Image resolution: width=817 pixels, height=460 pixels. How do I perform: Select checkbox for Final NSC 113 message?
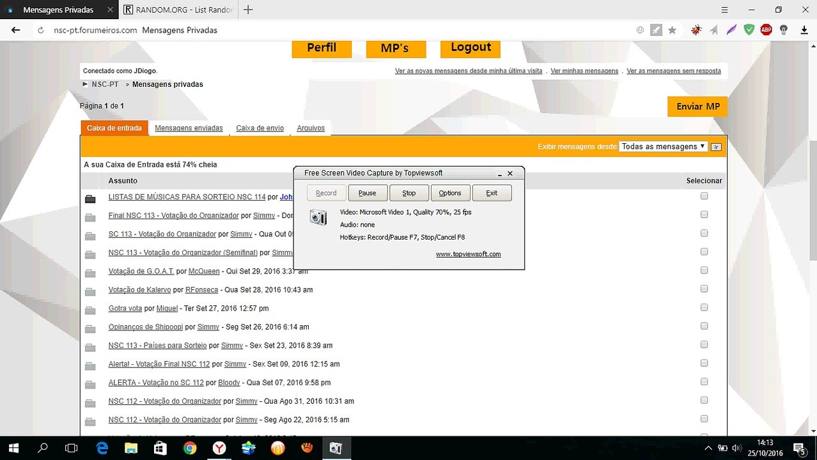704,215
